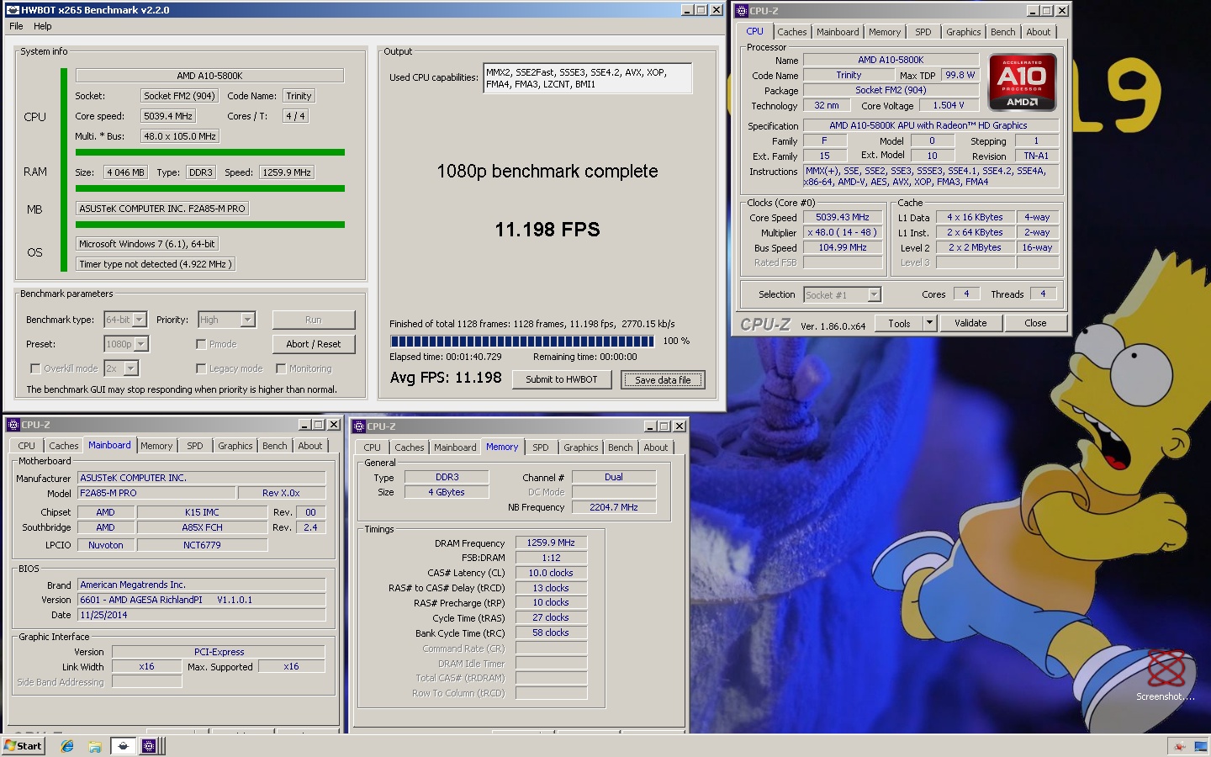The image size is (1211, 757).
Task: Select Bench tab in Memory CPU-Z window
Action: 620,447
